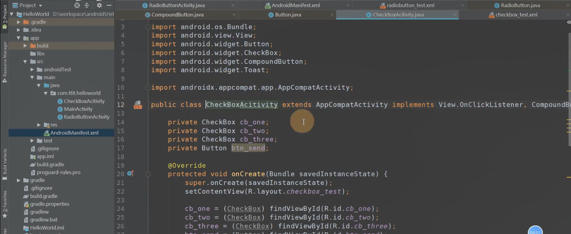Click the locate-in-project target icon

77,5
